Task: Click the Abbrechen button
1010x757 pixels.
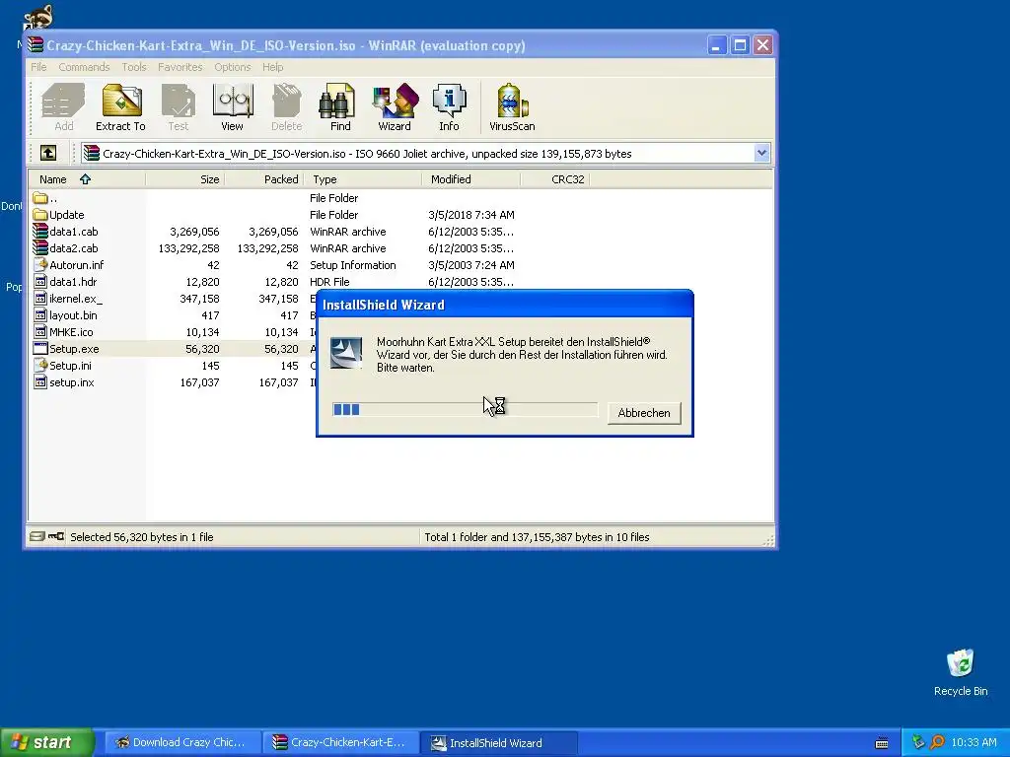Action: pyautogui.click(x=643, y=413)
